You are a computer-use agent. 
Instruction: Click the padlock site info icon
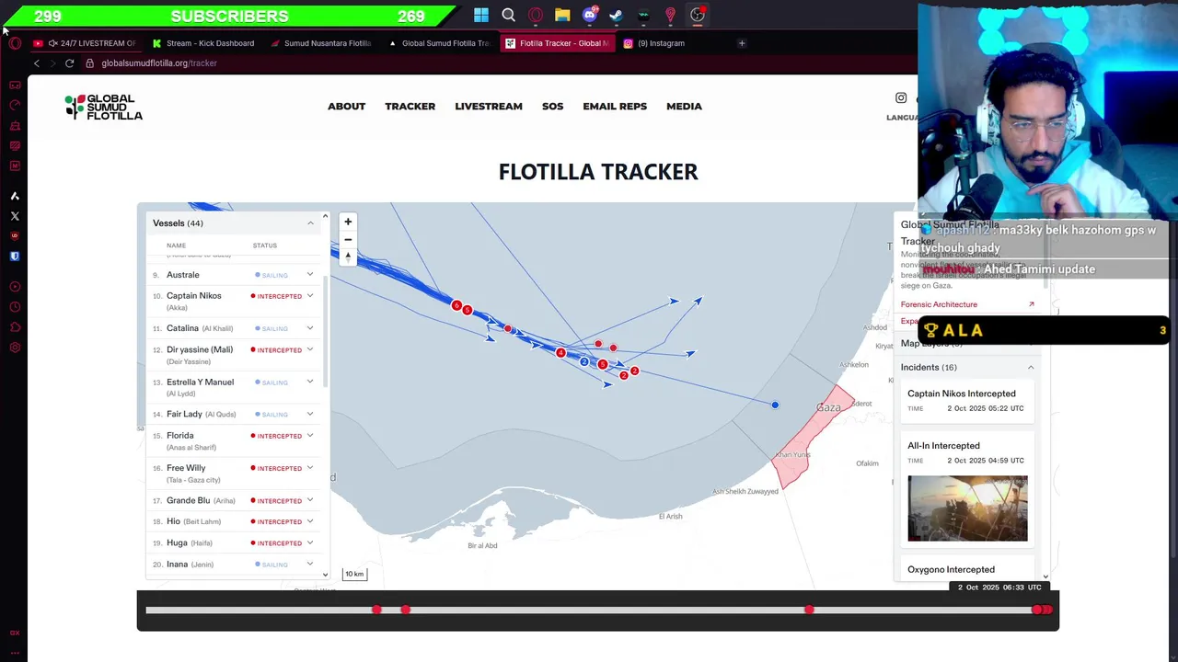pyautogui.click(x=90, y=63)
